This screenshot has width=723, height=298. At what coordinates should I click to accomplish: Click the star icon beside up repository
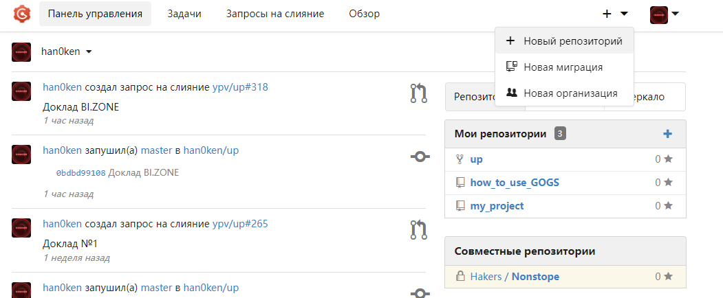pos(668,160)
